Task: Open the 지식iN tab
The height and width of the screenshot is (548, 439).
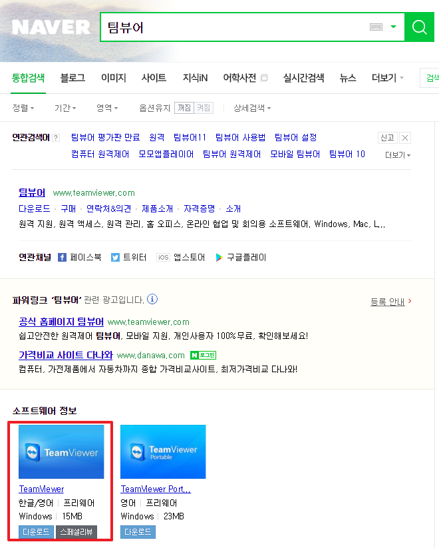Action: 196,78
